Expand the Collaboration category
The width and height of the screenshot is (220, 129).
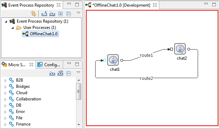pyautogui.click(x=5, y=99)
